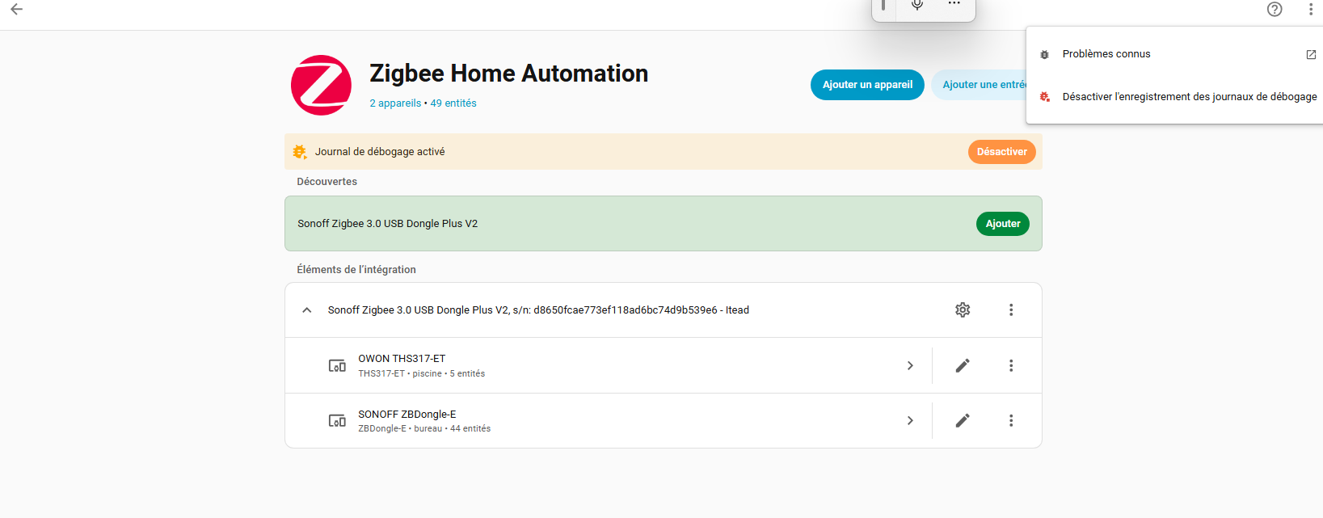Open the help question mark icon

click(x=1275, y=10)
